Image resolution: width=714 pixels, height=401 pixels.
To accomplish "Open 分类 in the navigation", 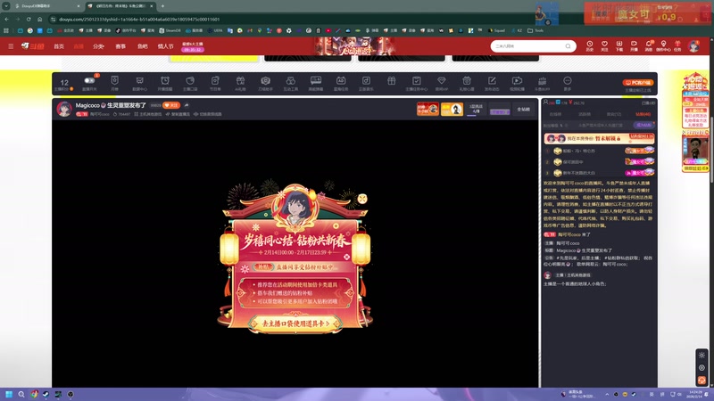I will point(98,46).
